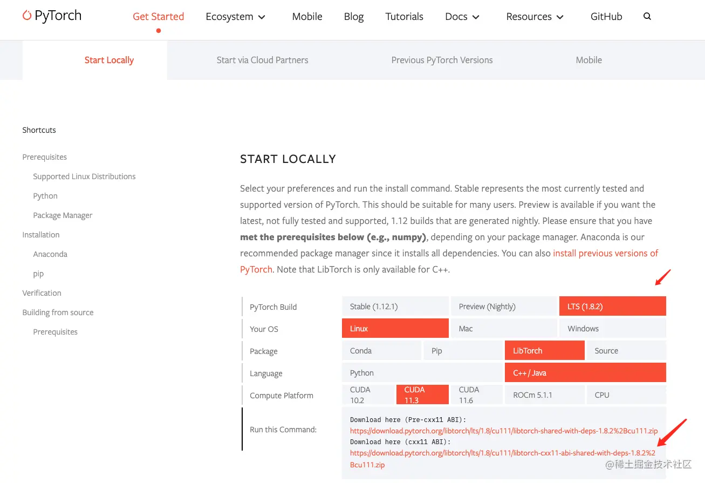Select CUDA 11.3 compute platform
This screenshot has height=483, width=705.
(x=422, y=394)
